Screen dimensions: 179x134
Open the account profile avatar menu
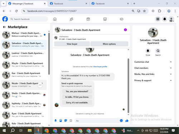(171, 19)
